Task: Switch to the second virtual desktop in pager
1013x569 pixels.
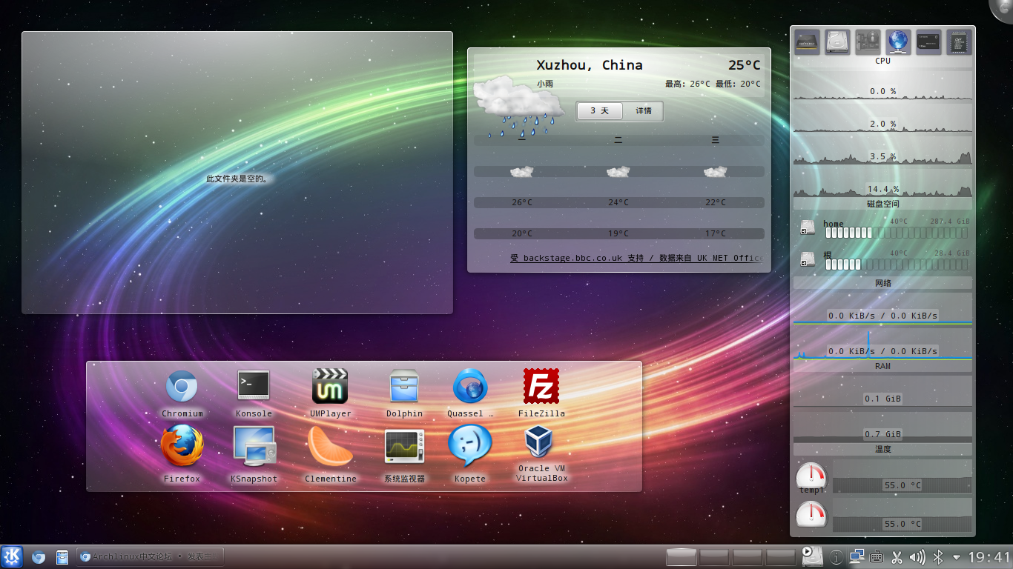Action: (715, 557)
